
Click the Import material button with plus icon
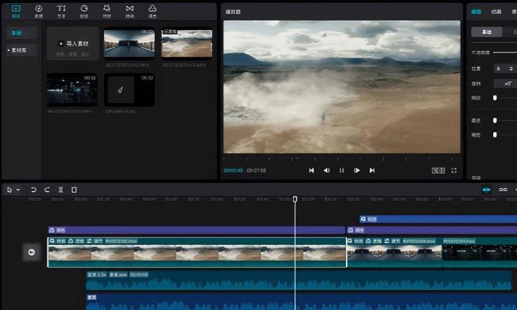tap(73, 44)
